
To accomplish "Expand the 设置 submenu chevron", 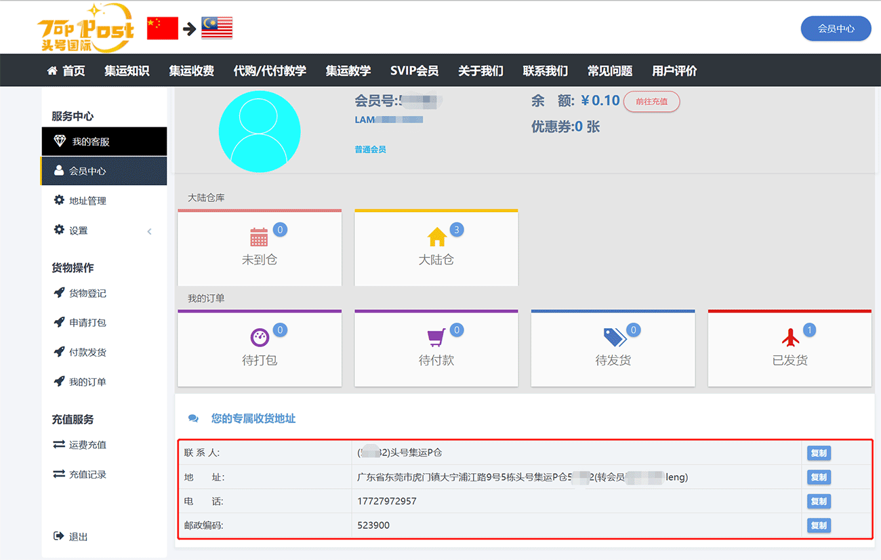I will (149, 231).
